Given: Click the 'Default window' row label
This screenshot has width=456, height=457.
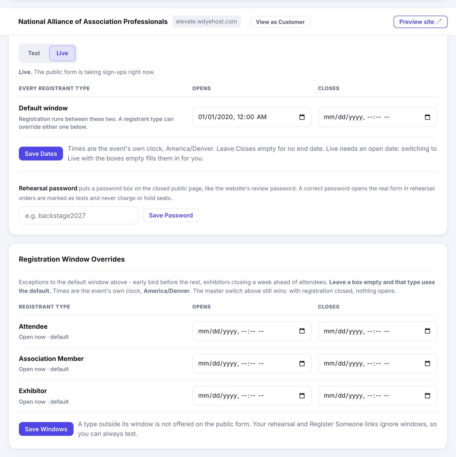Looking at the screenshot, I should [43, 108].
